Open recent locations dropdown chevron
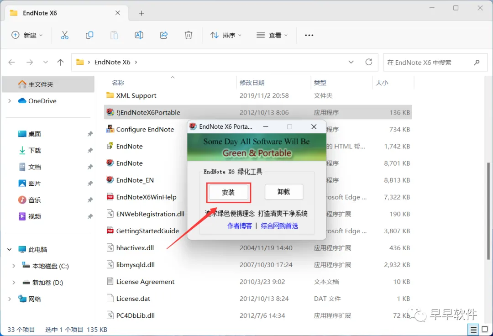The height and width of the screenshot is (336, 493). click(x=46, y=62)
